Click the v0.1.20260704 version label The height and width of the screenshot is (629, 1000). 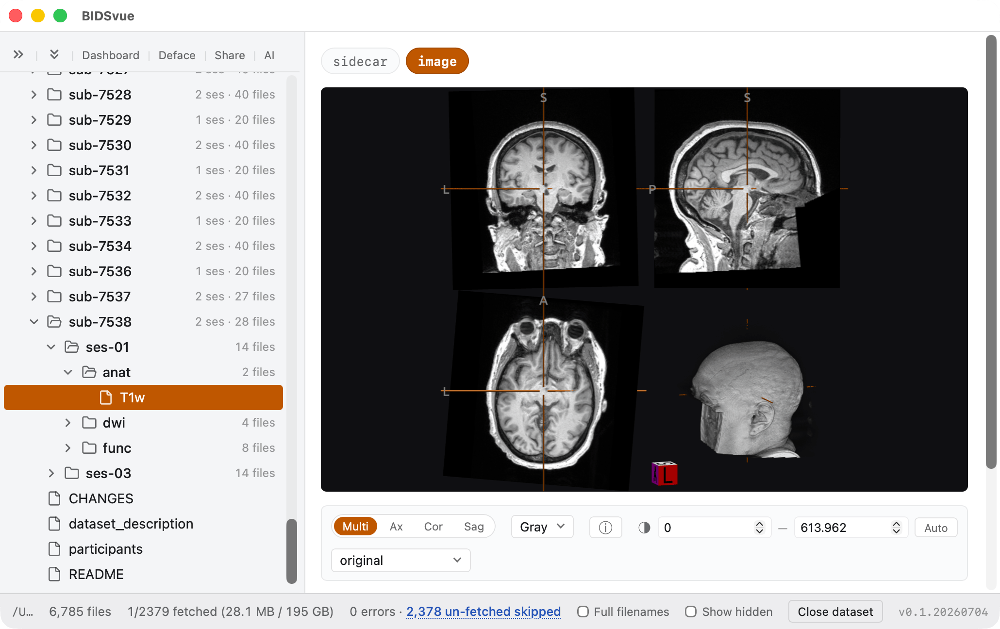pos(943,612)
